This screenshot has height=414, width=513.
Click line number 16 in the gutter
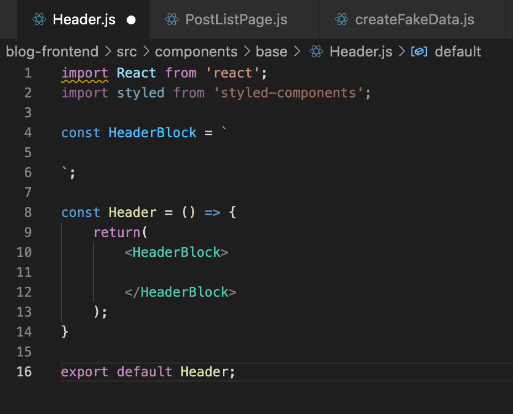[24, 372]
